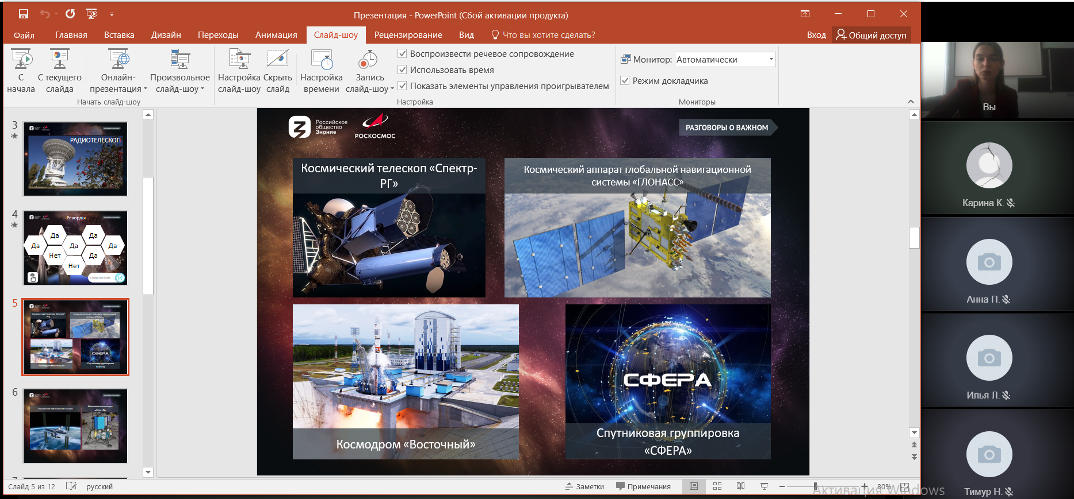Image resolution: width=1074 pixels, height=499 pixels.
Task: Click the down arrow of the slide area scrollbar
Action: pos(914,432)
